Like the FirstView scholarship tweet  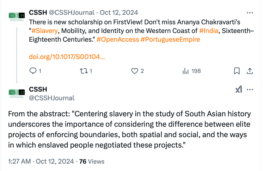[135, 71]
